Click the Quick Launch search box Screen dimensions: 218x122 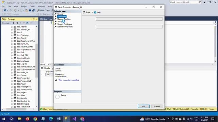pyautogui.click(x=185, y=2)
